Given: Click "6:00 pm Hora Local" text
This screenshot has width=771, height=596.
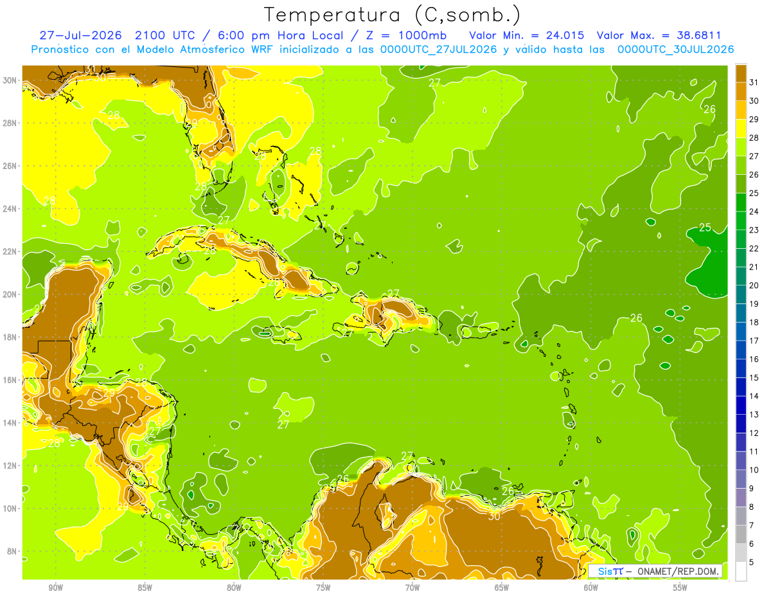Looking at the screenshot, I should (279, 35).
